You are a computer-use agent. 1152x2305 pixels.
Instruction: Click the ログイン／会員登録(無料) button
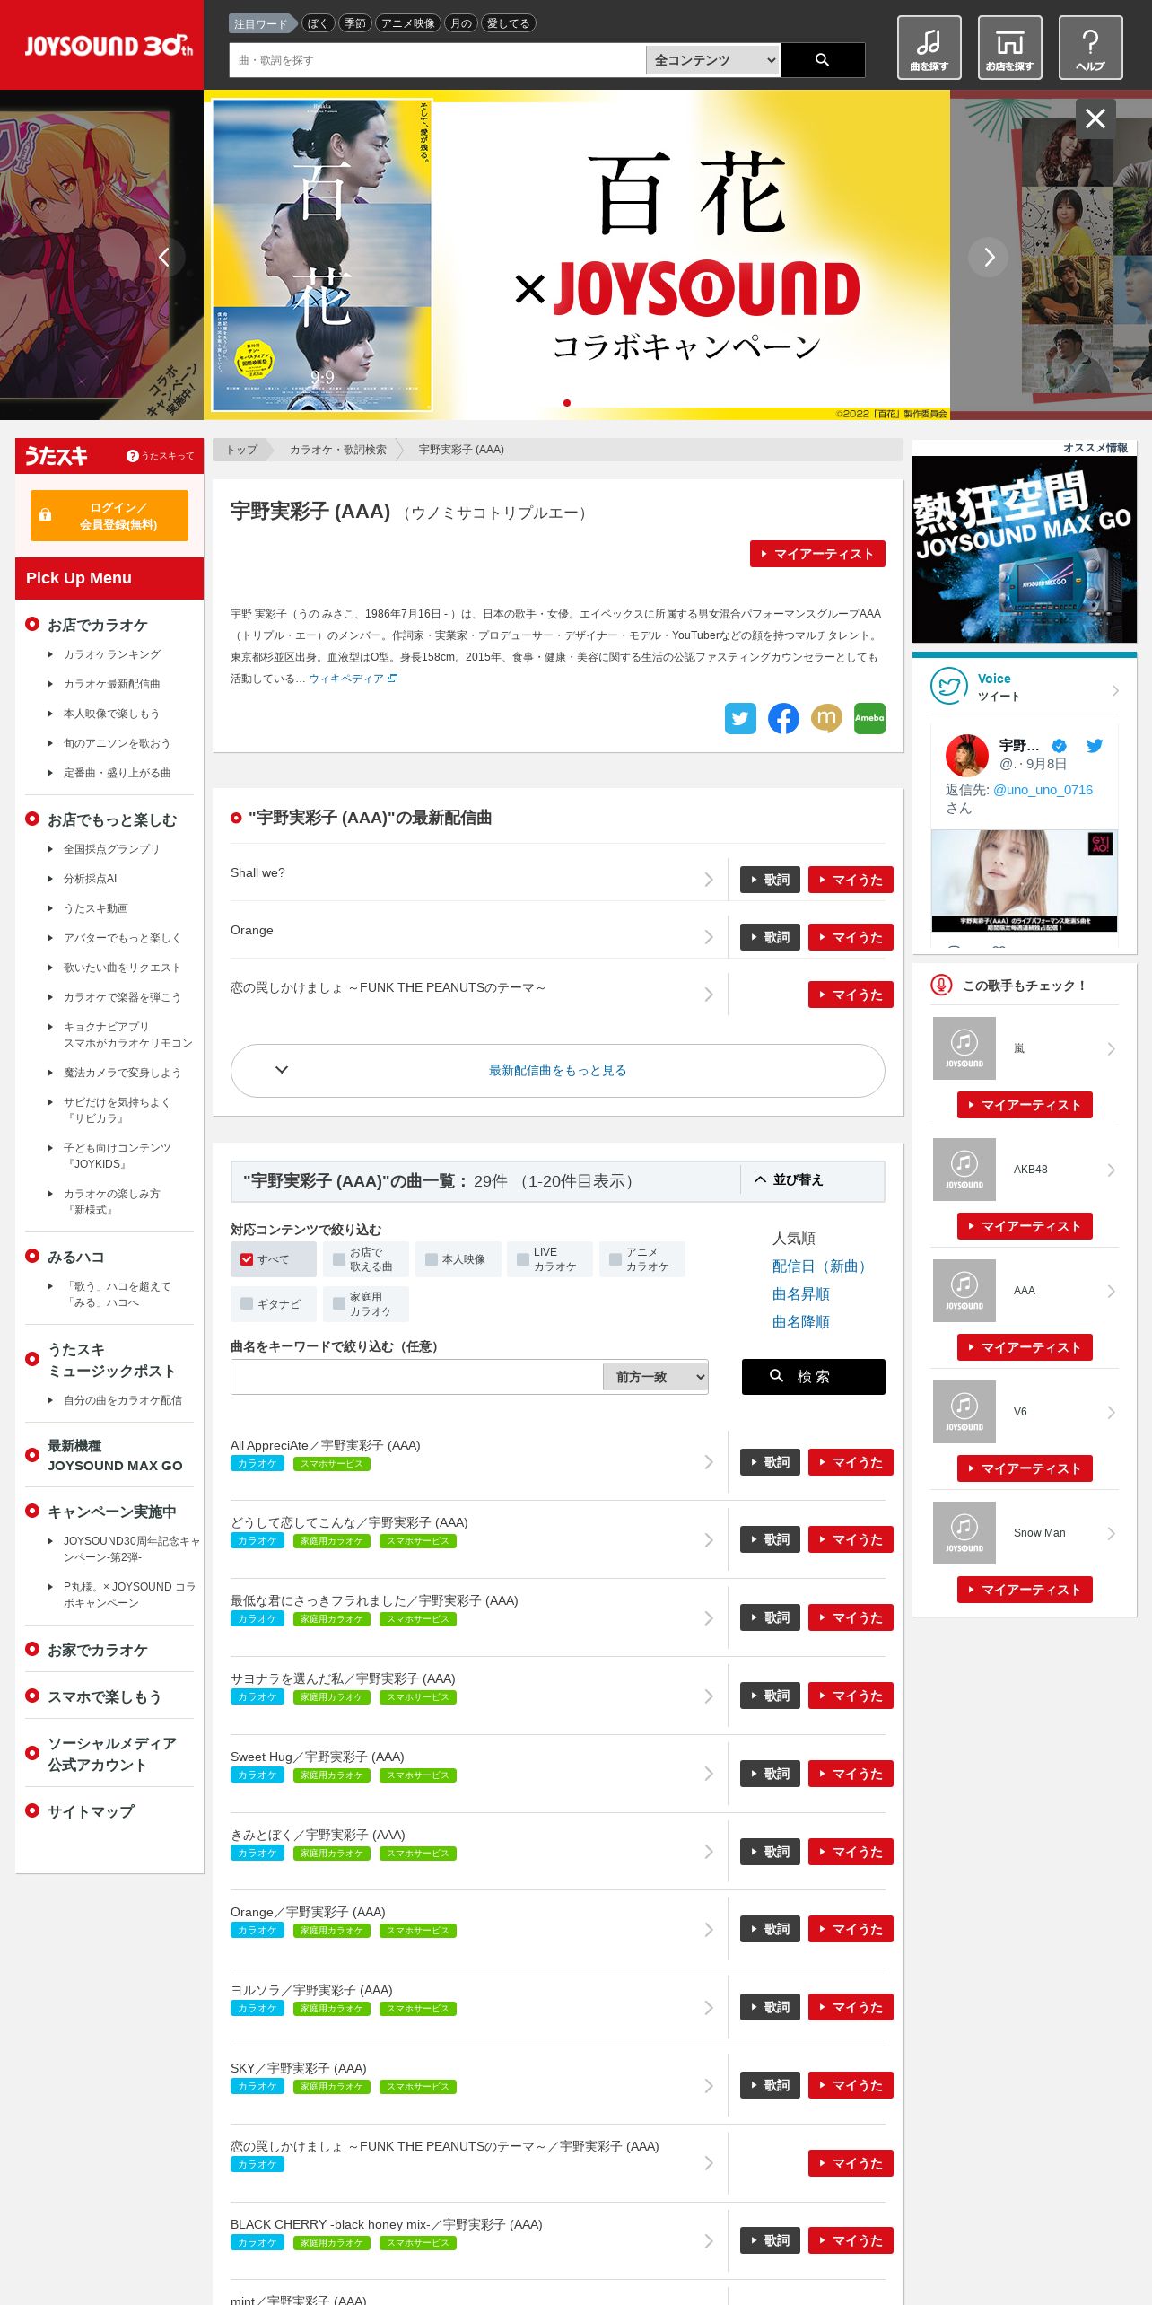pyautogui.click(x=109, y=516)
